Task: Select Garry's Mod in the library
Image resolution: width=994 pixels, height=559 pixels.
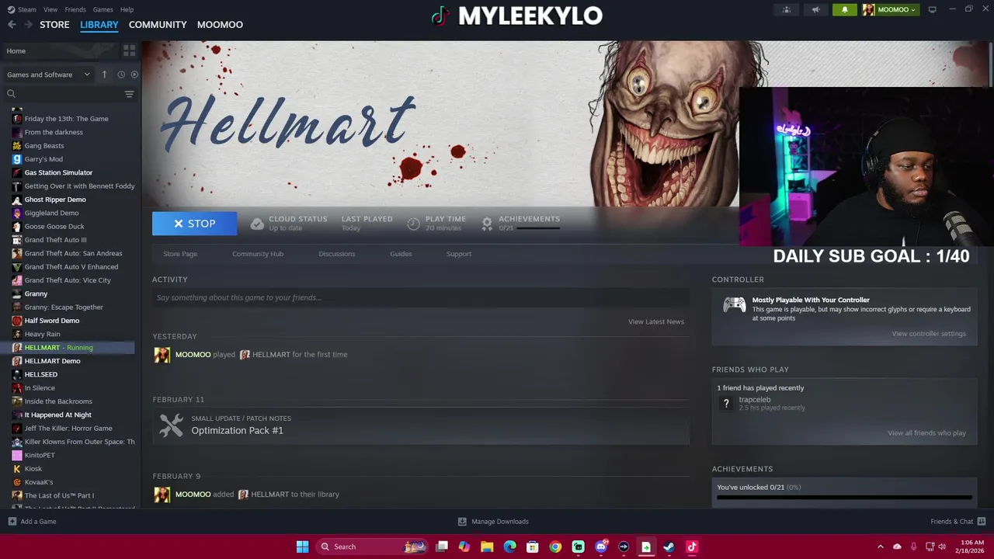Action: point(43,159)
